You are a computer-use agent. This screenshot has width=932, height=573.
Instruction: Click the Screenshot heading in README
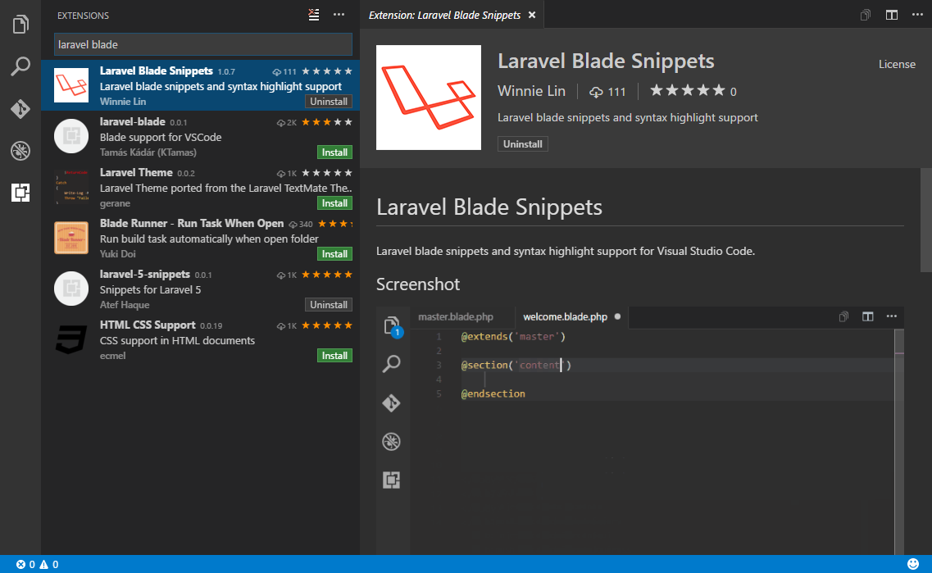[x=418, y=284]
